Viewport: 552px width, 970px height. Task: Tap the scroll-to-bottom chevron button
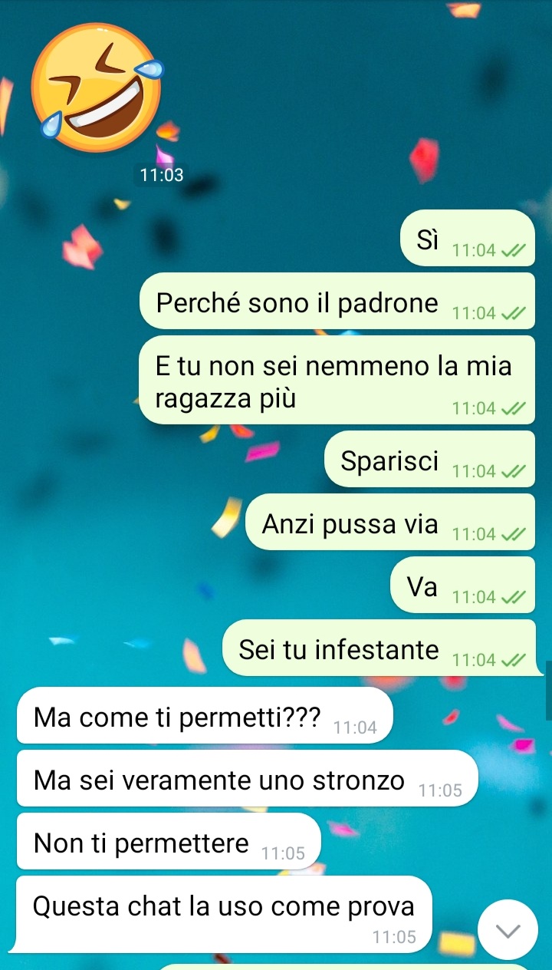(x=508, y=930)
